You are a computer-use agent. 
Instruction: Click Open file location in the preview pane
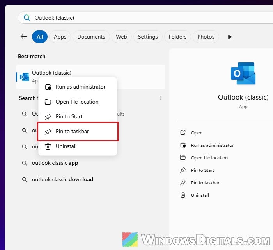(x=209, y=158)
